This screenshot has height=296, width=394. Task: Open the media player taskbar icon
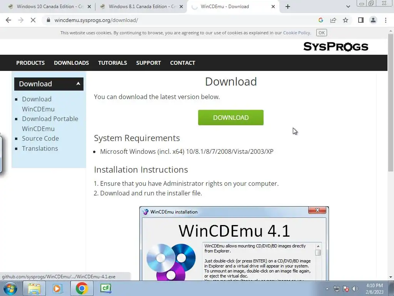58,288
